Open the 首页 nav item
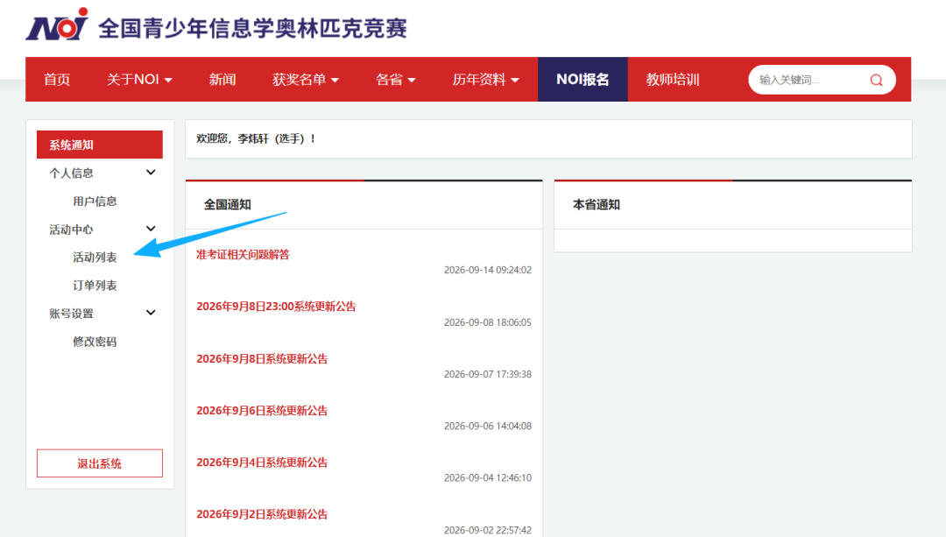 (57, 80)
